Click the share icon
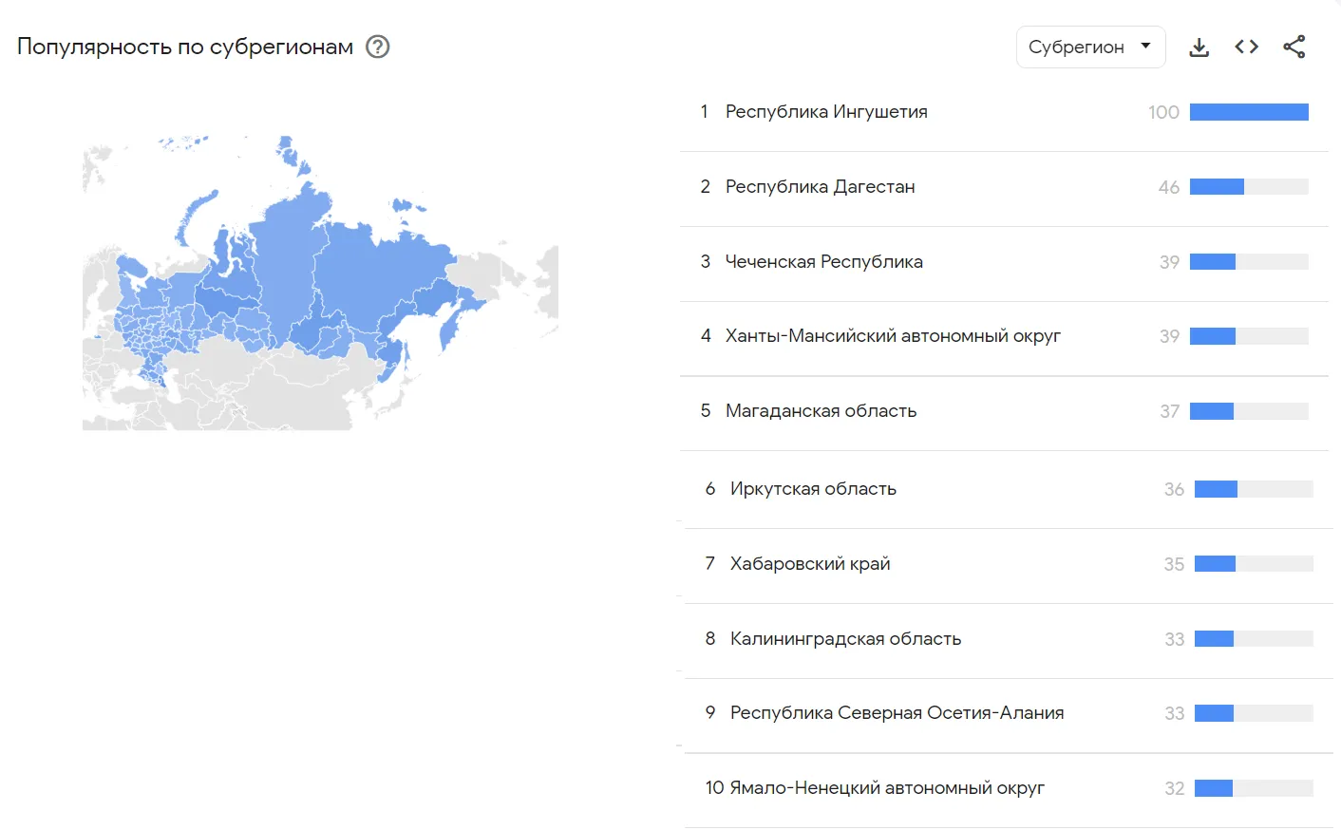The width and height of the screenshot is (1341, 830). [1294, 47]
